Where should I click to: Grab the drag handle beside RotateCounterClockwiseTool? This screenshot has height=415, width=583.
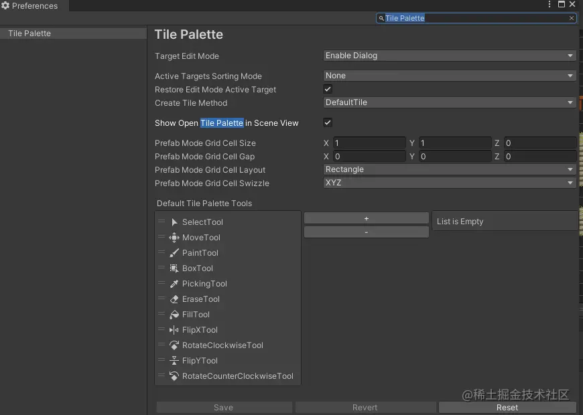tap(161, 376)
